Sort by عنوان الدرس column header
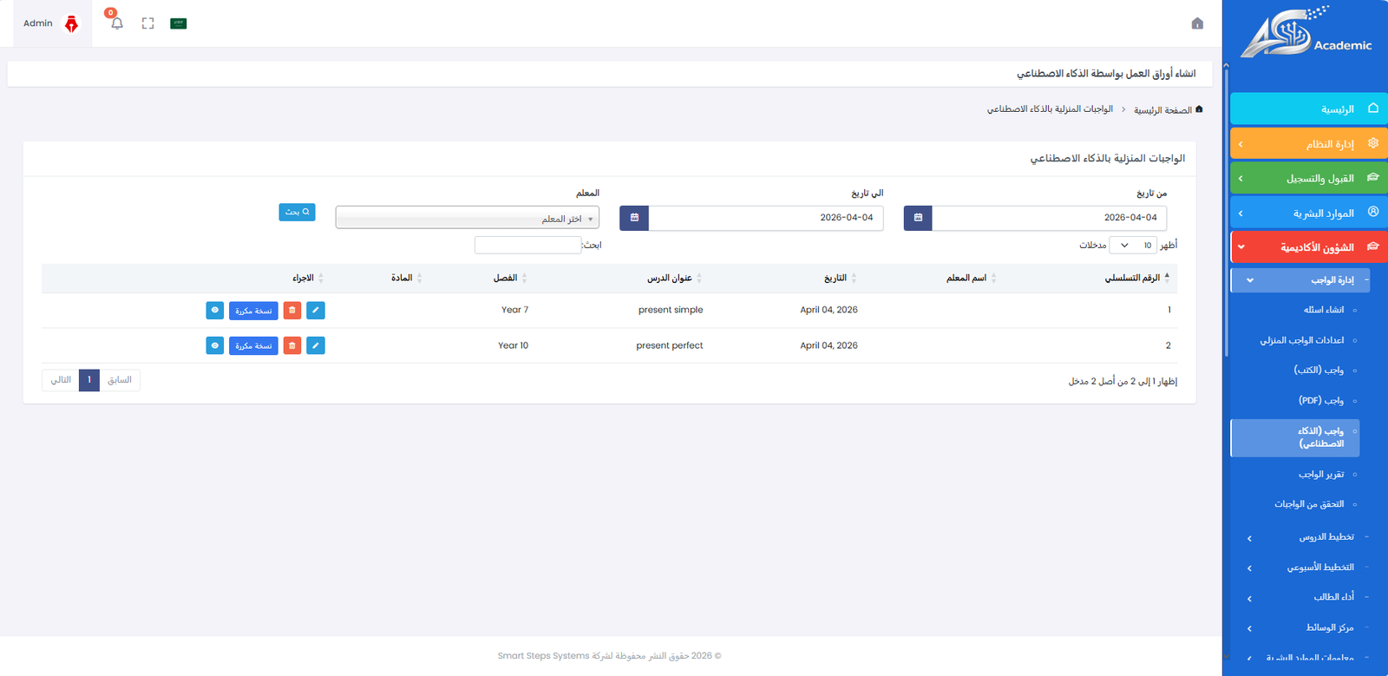Screen dimensions: 1388x676 (669, 279)
